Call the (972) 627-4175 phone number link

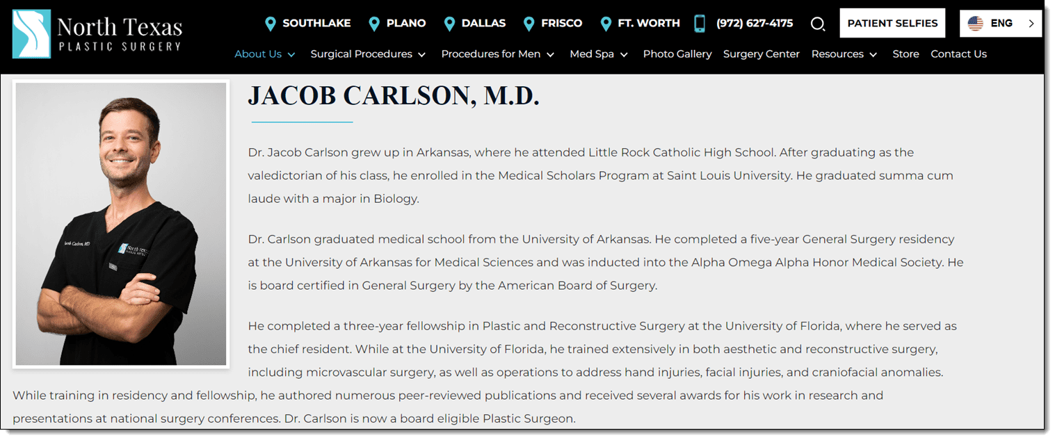coord(754,23)
